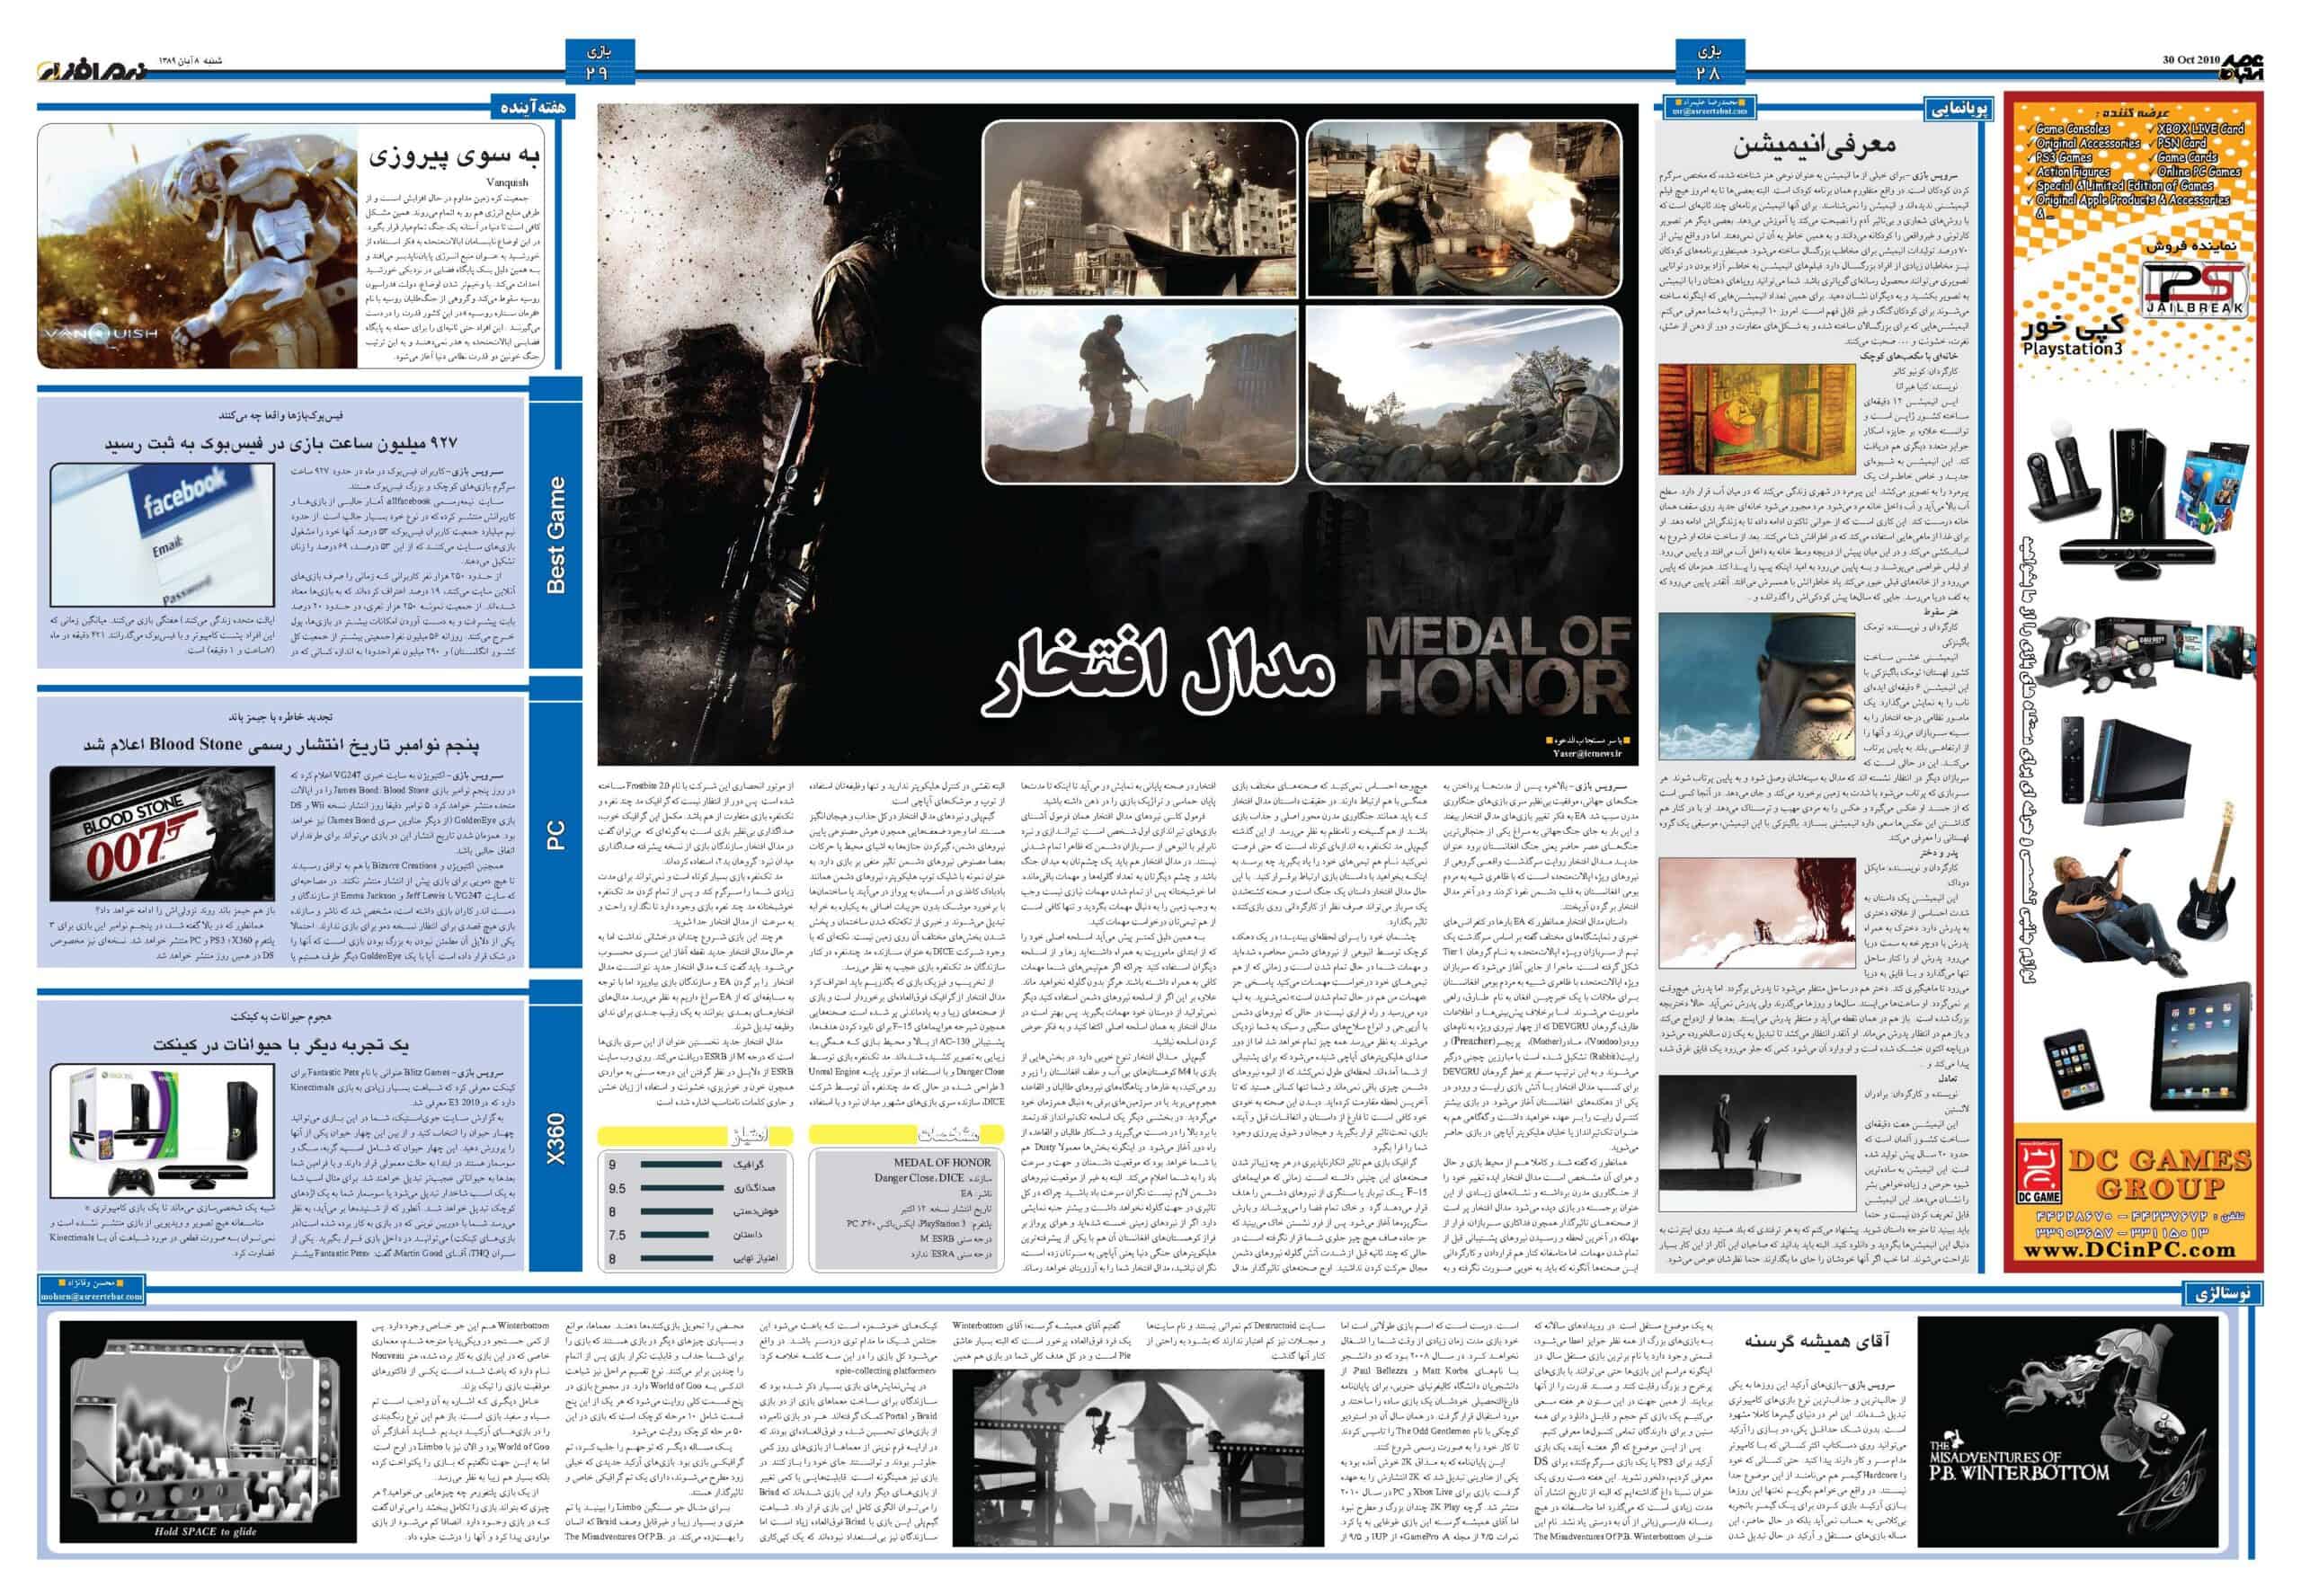Click the Yaser author email under Medal of Honor

click(x=1587, y=756)
